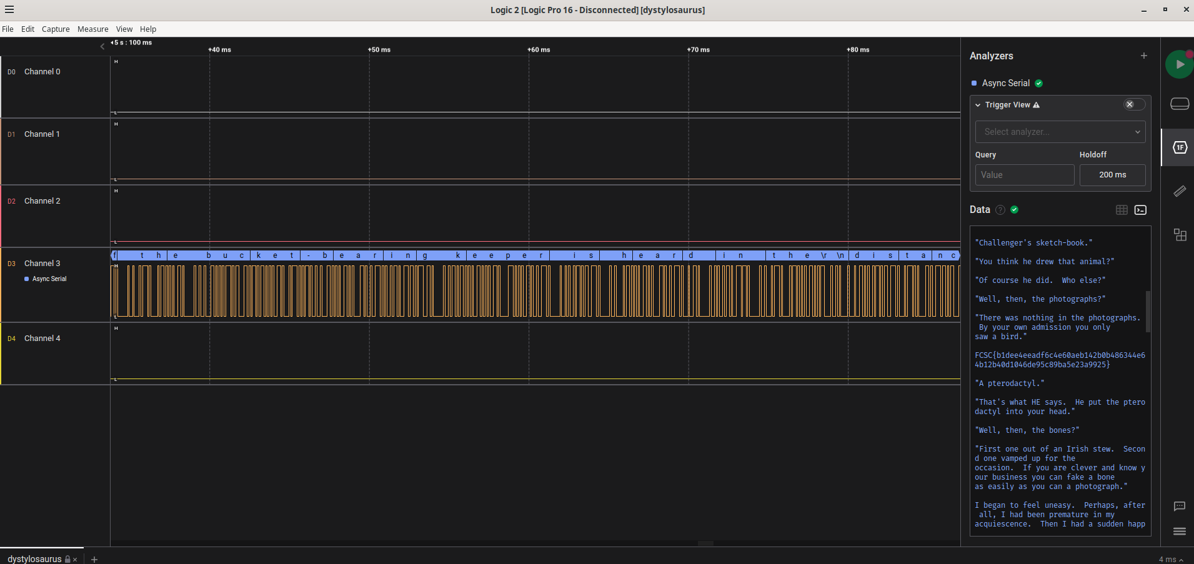Click "A pterodactyl." line in terminal
Viewport: 1194px width, 564px height.
click(x=1009, y=383)
